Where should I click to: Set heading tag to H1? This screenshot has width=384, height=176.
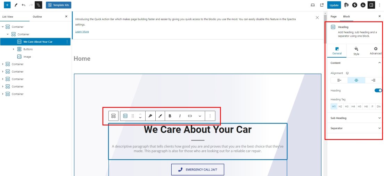334,107
